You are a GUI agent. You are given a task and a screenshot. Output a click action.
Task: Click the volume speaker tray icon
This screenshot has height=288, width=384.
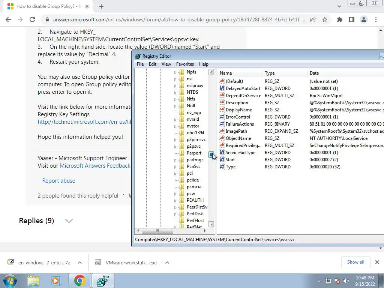click(346, 281)
